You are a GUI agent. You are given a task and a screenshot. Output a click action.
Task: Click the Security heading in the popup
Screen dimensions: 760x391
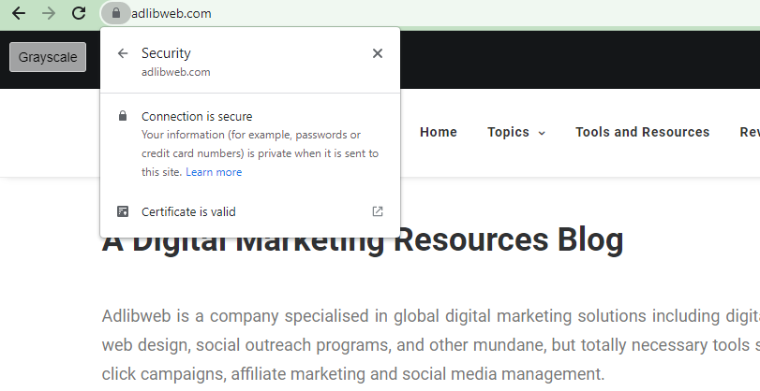pyautogui.click(x=166, y=53)
